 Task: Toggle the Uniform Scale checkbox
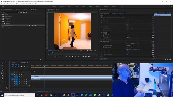tap(127, 25)
